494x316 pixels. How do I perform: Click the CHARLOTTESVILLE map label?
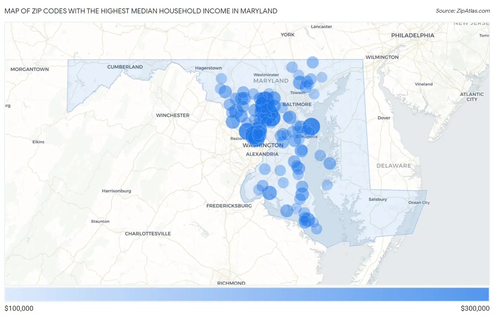[148, 233]
